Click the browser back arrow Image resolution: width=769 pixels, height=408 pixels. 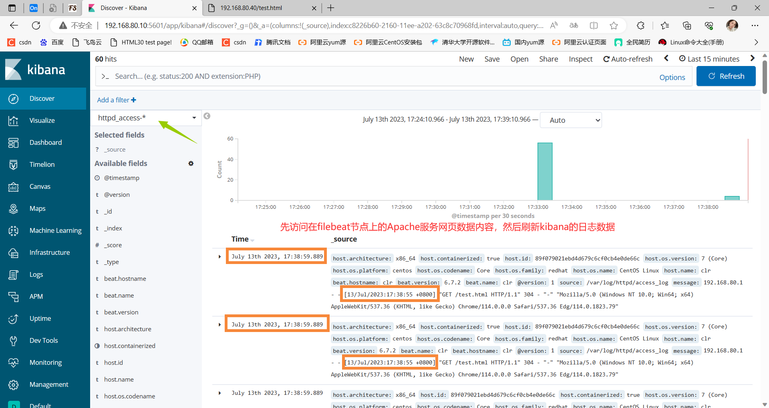click(14, 26)
